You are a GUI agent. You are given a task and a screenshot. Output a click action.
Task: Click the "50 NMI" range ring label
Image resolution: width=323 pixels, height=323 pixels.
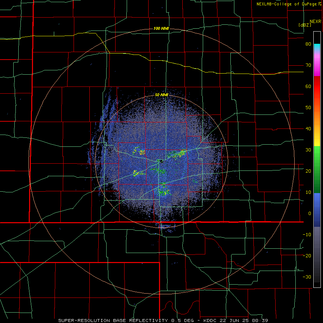pyautogui.click(x=161, y=95)
